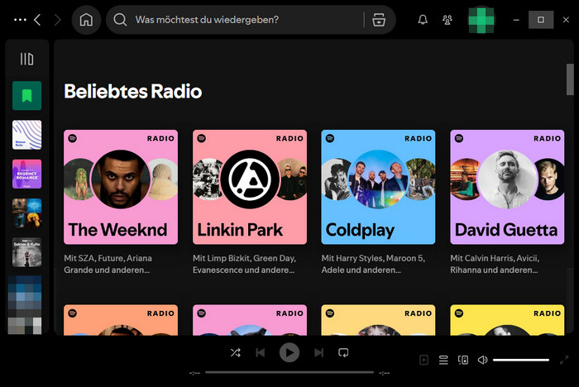Viewport: 579px width, 387px height.
Task: Open the three-dot app menu
Action: [20, 20]
